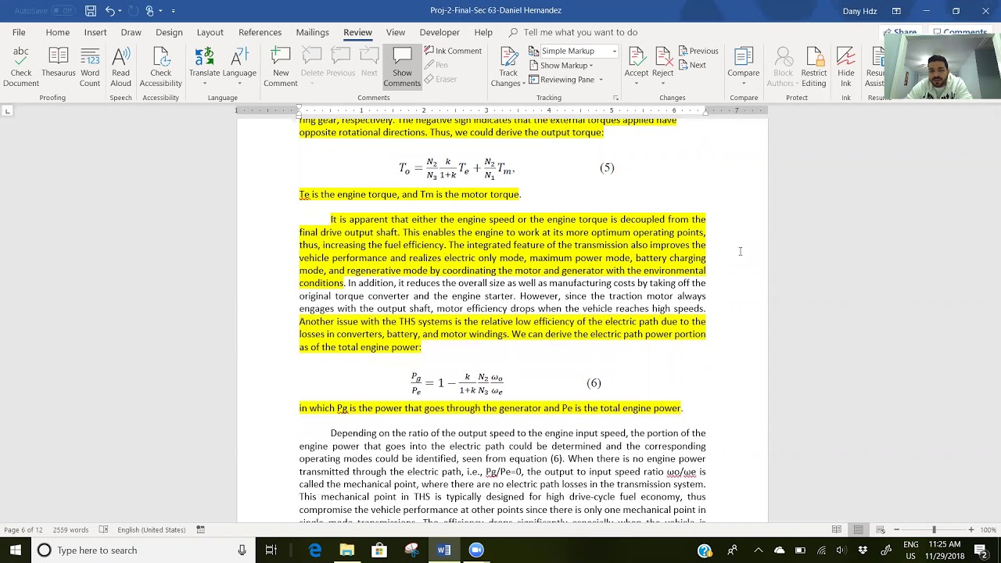Screen dimensions: 1001x563
Task: Reject the current change
Action: [x=662, y=67]
